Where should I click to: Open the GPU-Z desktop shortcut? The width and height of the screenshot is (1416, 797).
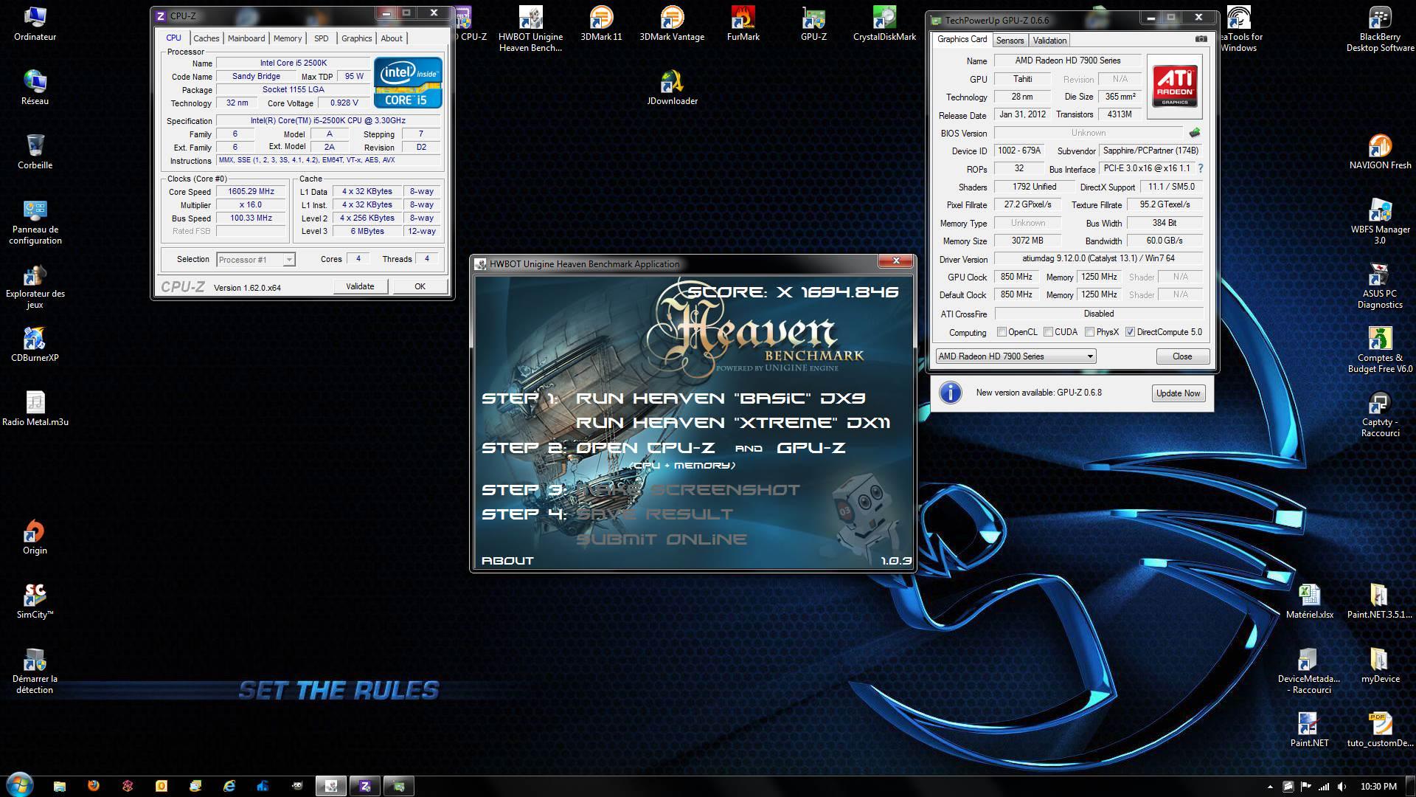coord(813,24)
